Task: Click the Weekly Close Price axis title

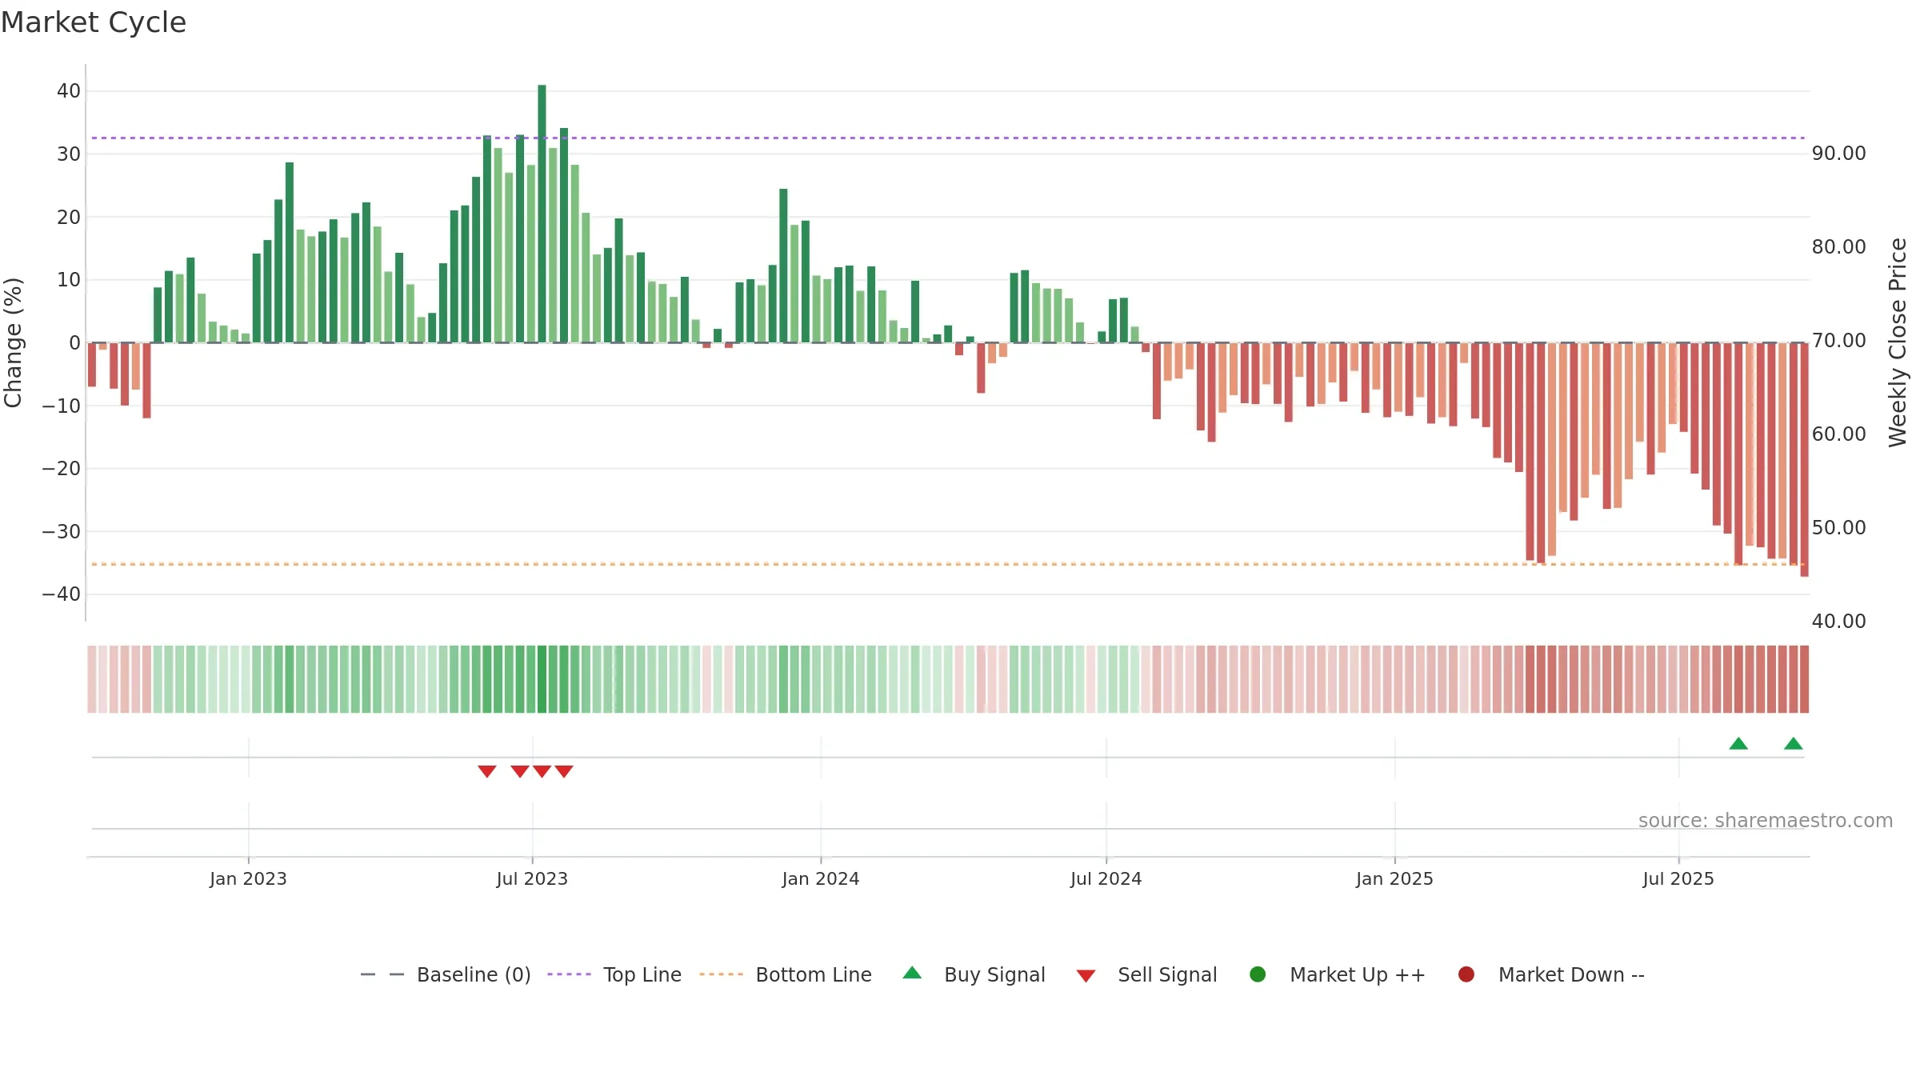Action: point(1898,342)
